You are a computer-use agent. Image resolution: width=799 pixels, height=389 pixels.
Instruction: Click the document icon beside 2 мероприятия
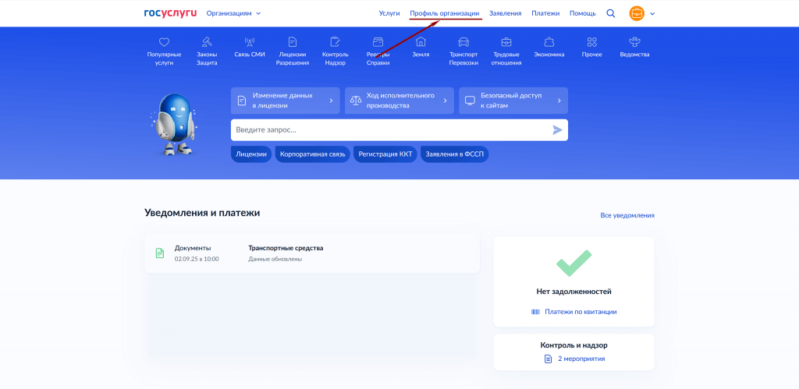coord(549,359)
